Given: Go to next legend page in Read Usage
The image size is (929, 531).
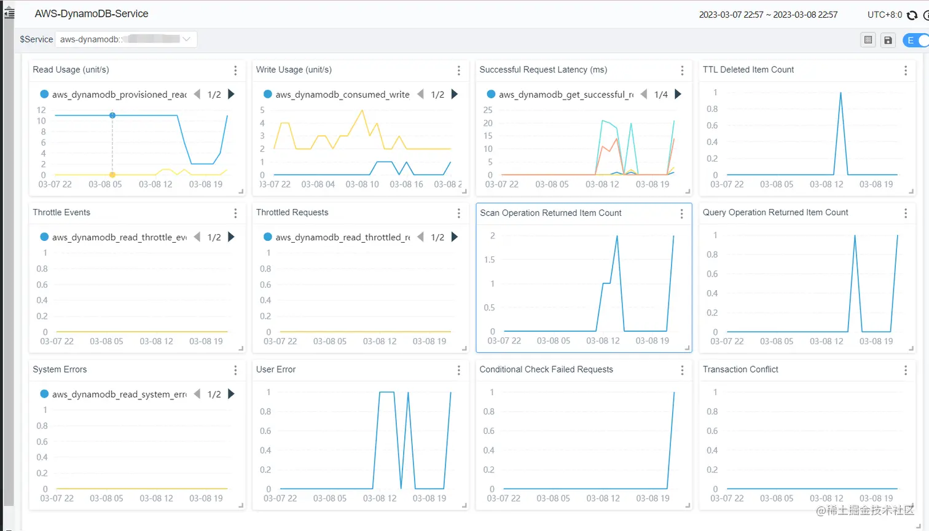Looking at the screenshot, I should [231, 94].
